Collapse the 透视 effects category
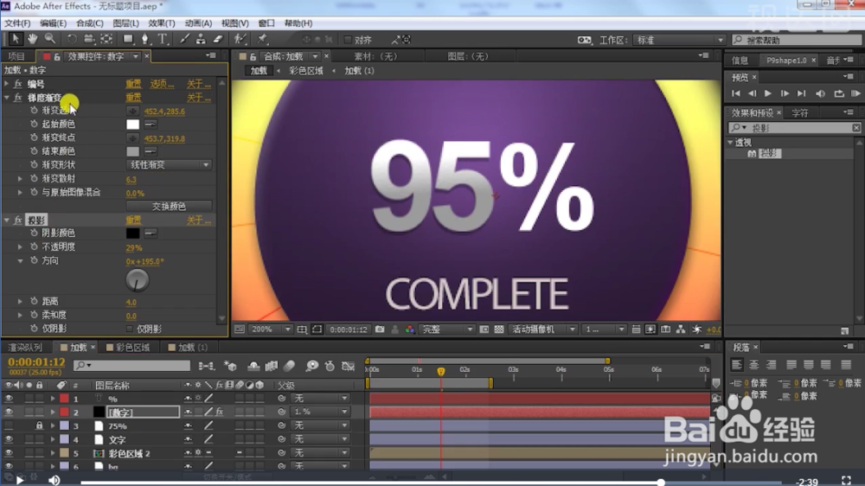This screenshot has height=486, width=865. [x=731, y=143]
